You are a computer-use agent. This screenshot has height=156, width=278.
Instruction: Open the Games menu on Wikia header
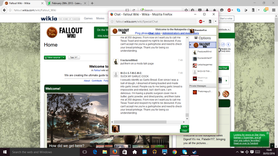coord(88,18)
